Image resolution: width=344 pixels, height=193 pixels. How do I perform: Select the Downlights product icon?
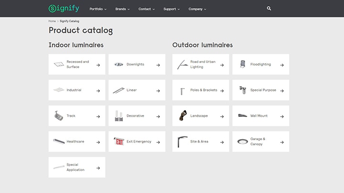point(118,64)
